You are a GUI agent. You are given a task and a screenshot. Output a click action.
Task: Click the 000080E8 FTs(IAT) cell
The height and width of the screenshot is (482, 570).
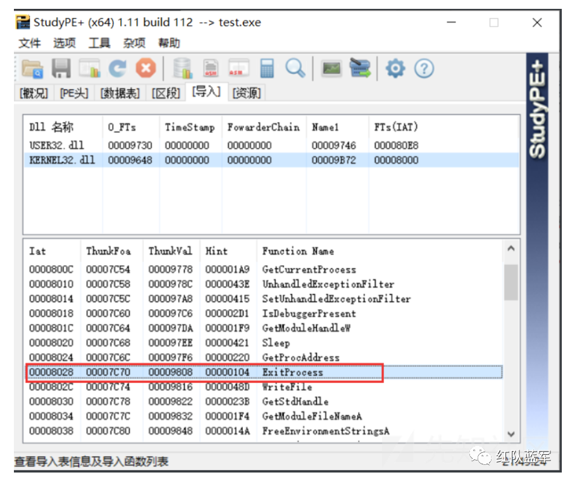396,145
